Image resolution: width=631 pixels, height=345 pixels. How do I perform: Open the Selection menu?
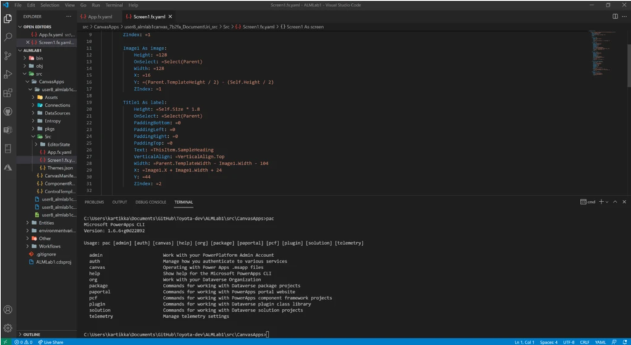click(x=50, y=5)
